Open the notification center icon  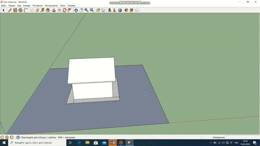tap(255, 143)
